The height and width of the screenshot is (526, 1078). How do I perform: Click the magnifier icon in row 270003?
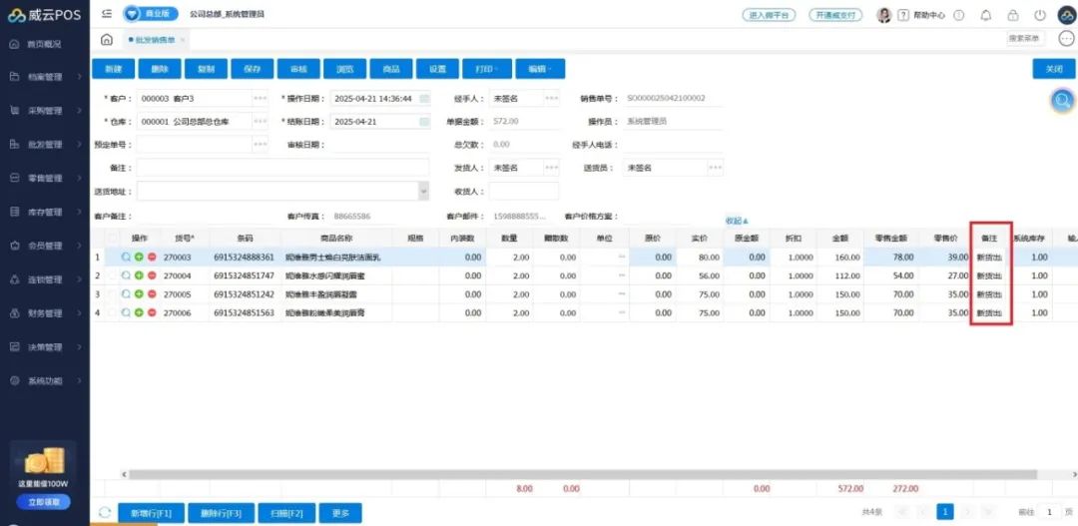[125, 258]
